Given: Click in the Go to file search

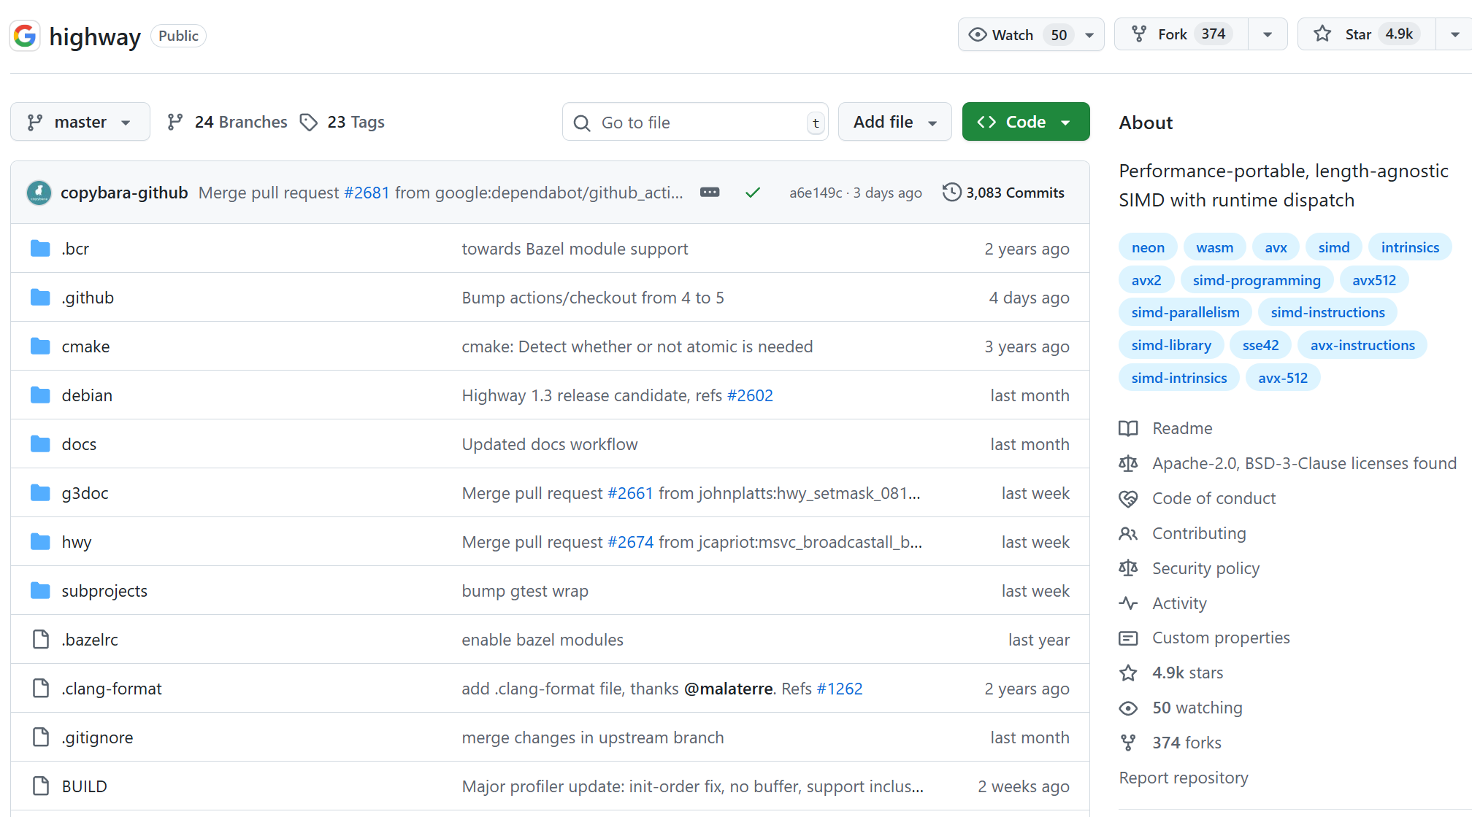Looking at the screenshot, I should pos(695,122).
